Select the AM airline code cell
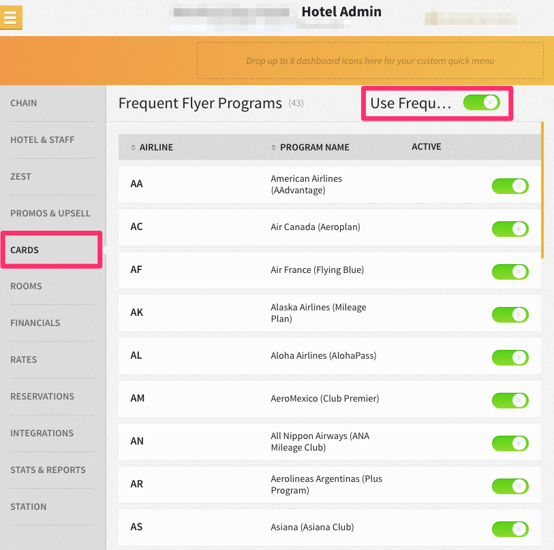554x550 pixels. [x=138, y=398]
